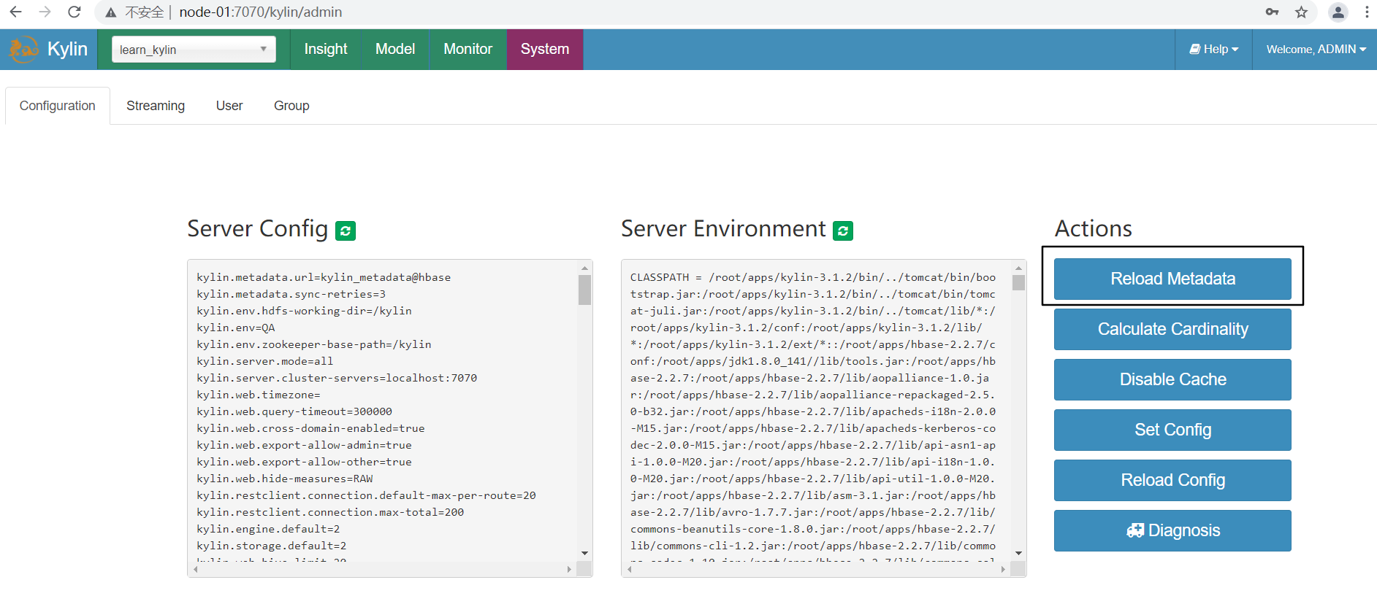1377x596 pixels.
Task: Click the Set Config button
Action: [1172, 430]
